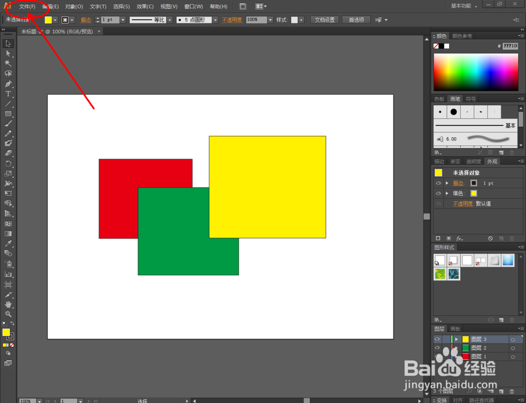Select the Rectangle tool
This screenshot has width=526, height=403.
8,114
